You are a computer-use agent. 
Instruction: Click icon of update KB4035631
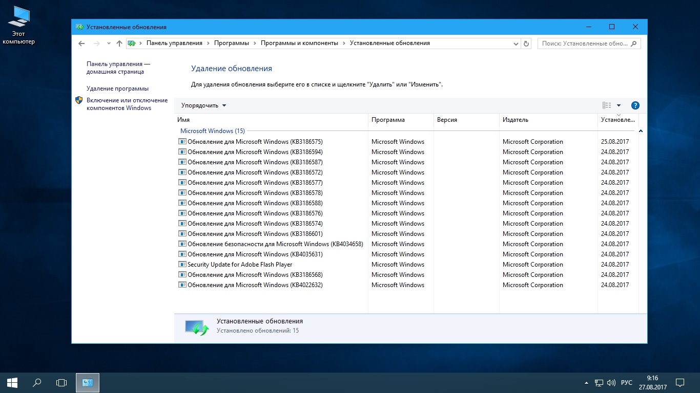(x=182, y=254)
